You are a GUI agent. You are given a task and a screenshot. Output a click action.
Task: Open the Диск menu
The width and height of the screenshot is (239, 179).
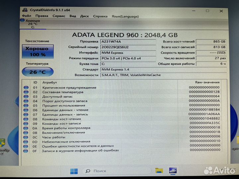(x=84, y=16)
